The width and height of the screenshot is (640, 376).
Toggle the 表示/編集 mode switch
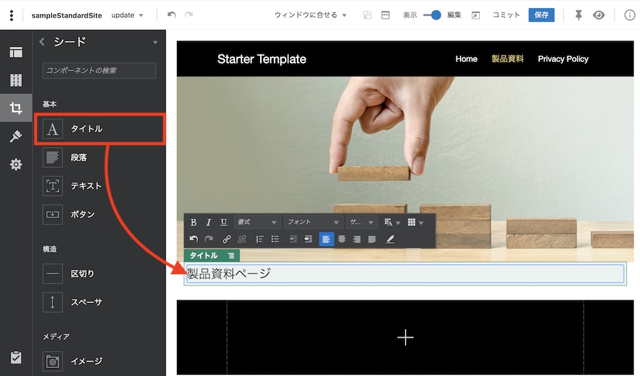432,15
